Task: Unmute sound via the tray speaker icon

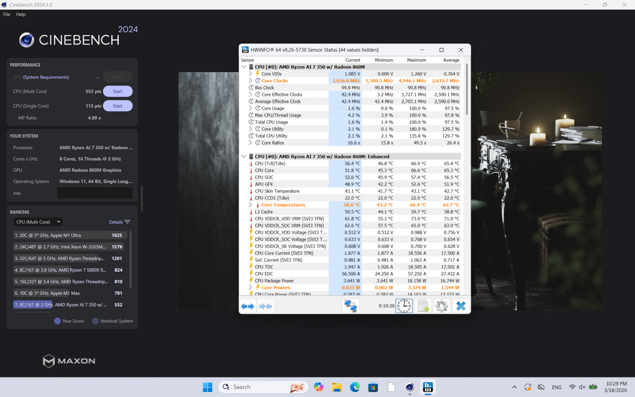Action: pyautogui.click(x=582, y=387)
